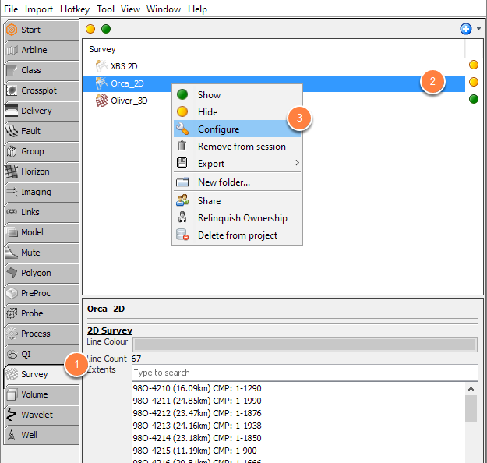Open the PreProc tab icon
The height and width of the screenshot is (463, 487).
pos(12,293)
